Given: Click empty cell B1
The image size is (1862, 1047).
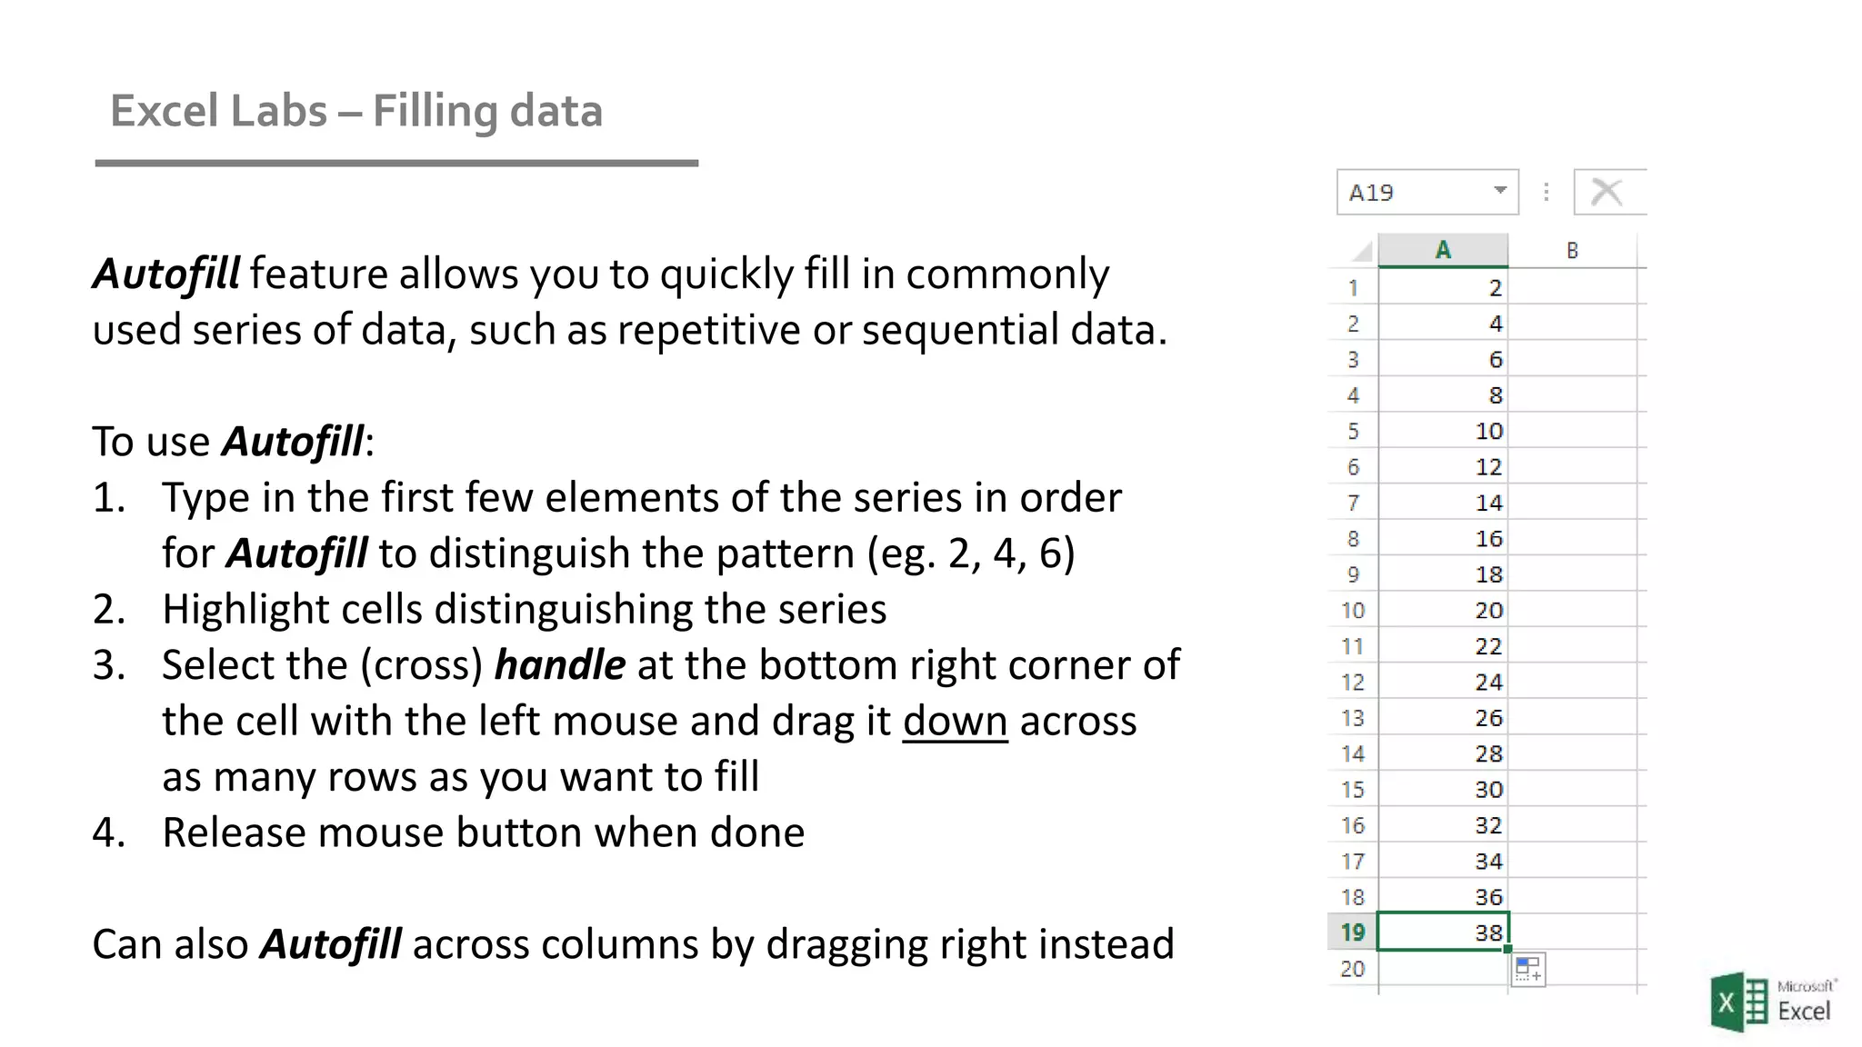Looking at the screenshot, I should point(1572,287).
